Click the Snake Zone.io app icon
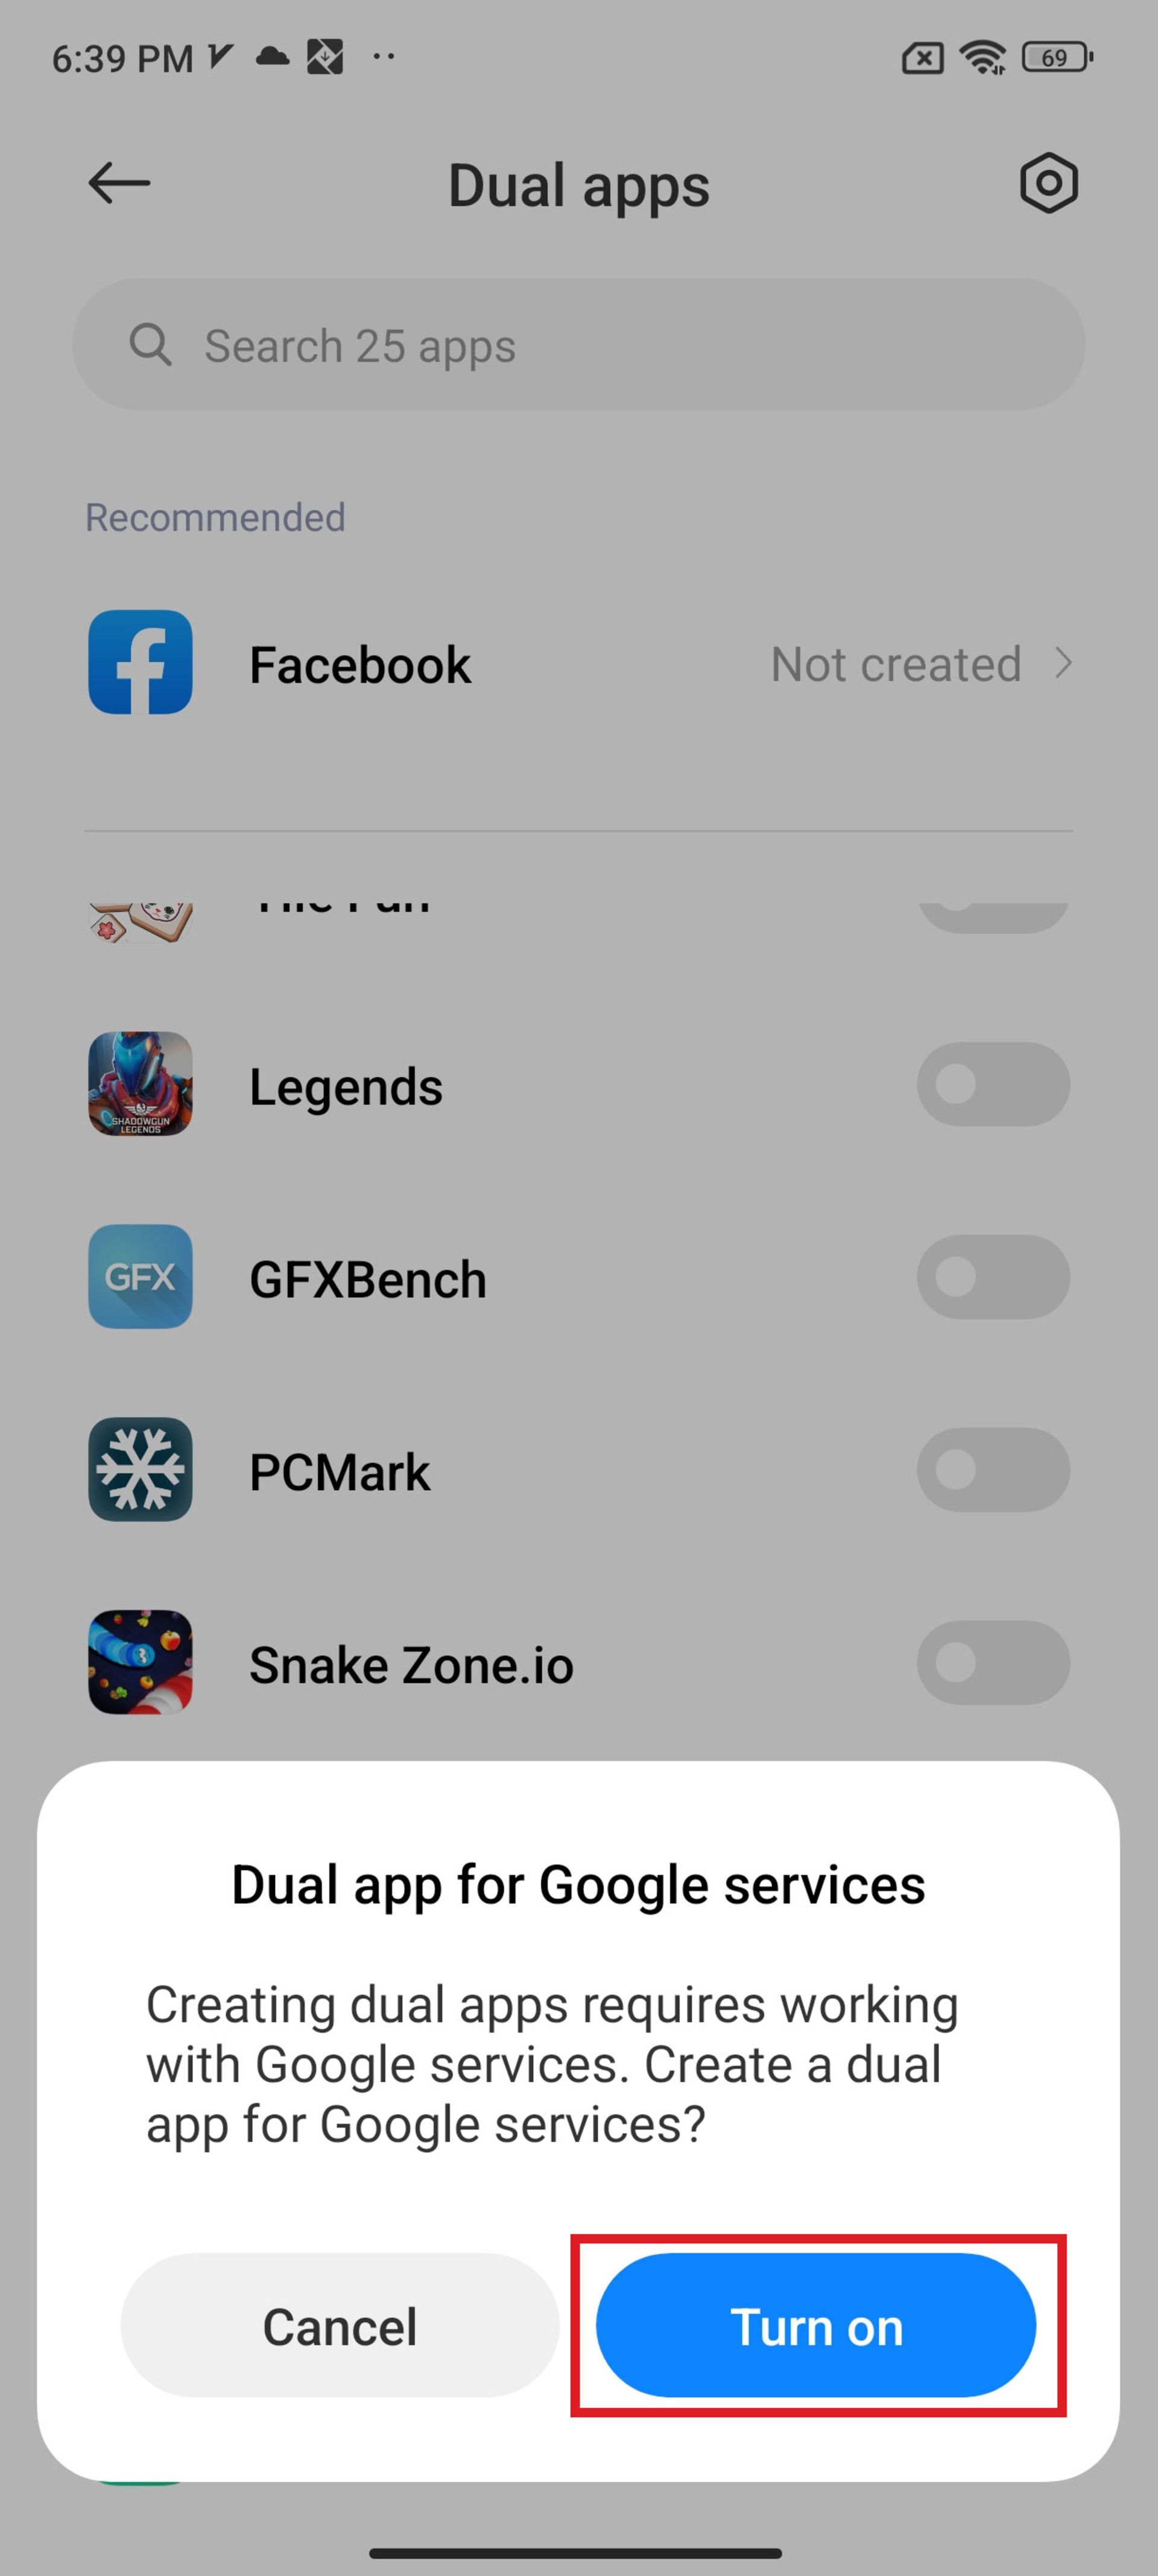 (x=139, y=1664)
